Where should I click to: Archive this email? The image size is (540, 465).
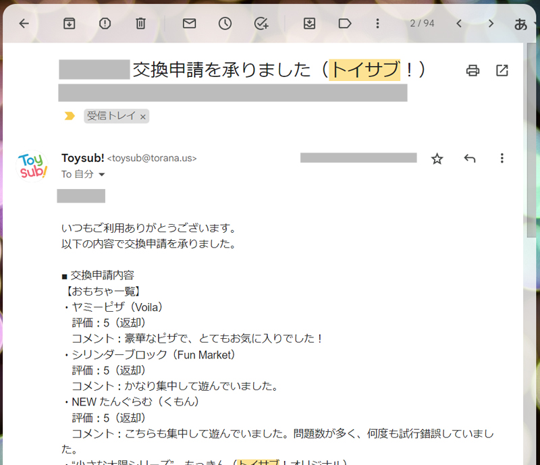pyautogui.click(x=70, y=24)
